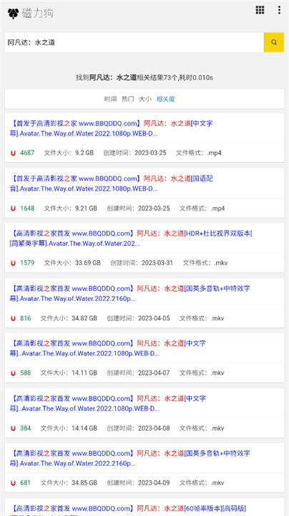Open 60帧率版本 高码版 result link
Screen dimensions: 289x516
(129, 510)
